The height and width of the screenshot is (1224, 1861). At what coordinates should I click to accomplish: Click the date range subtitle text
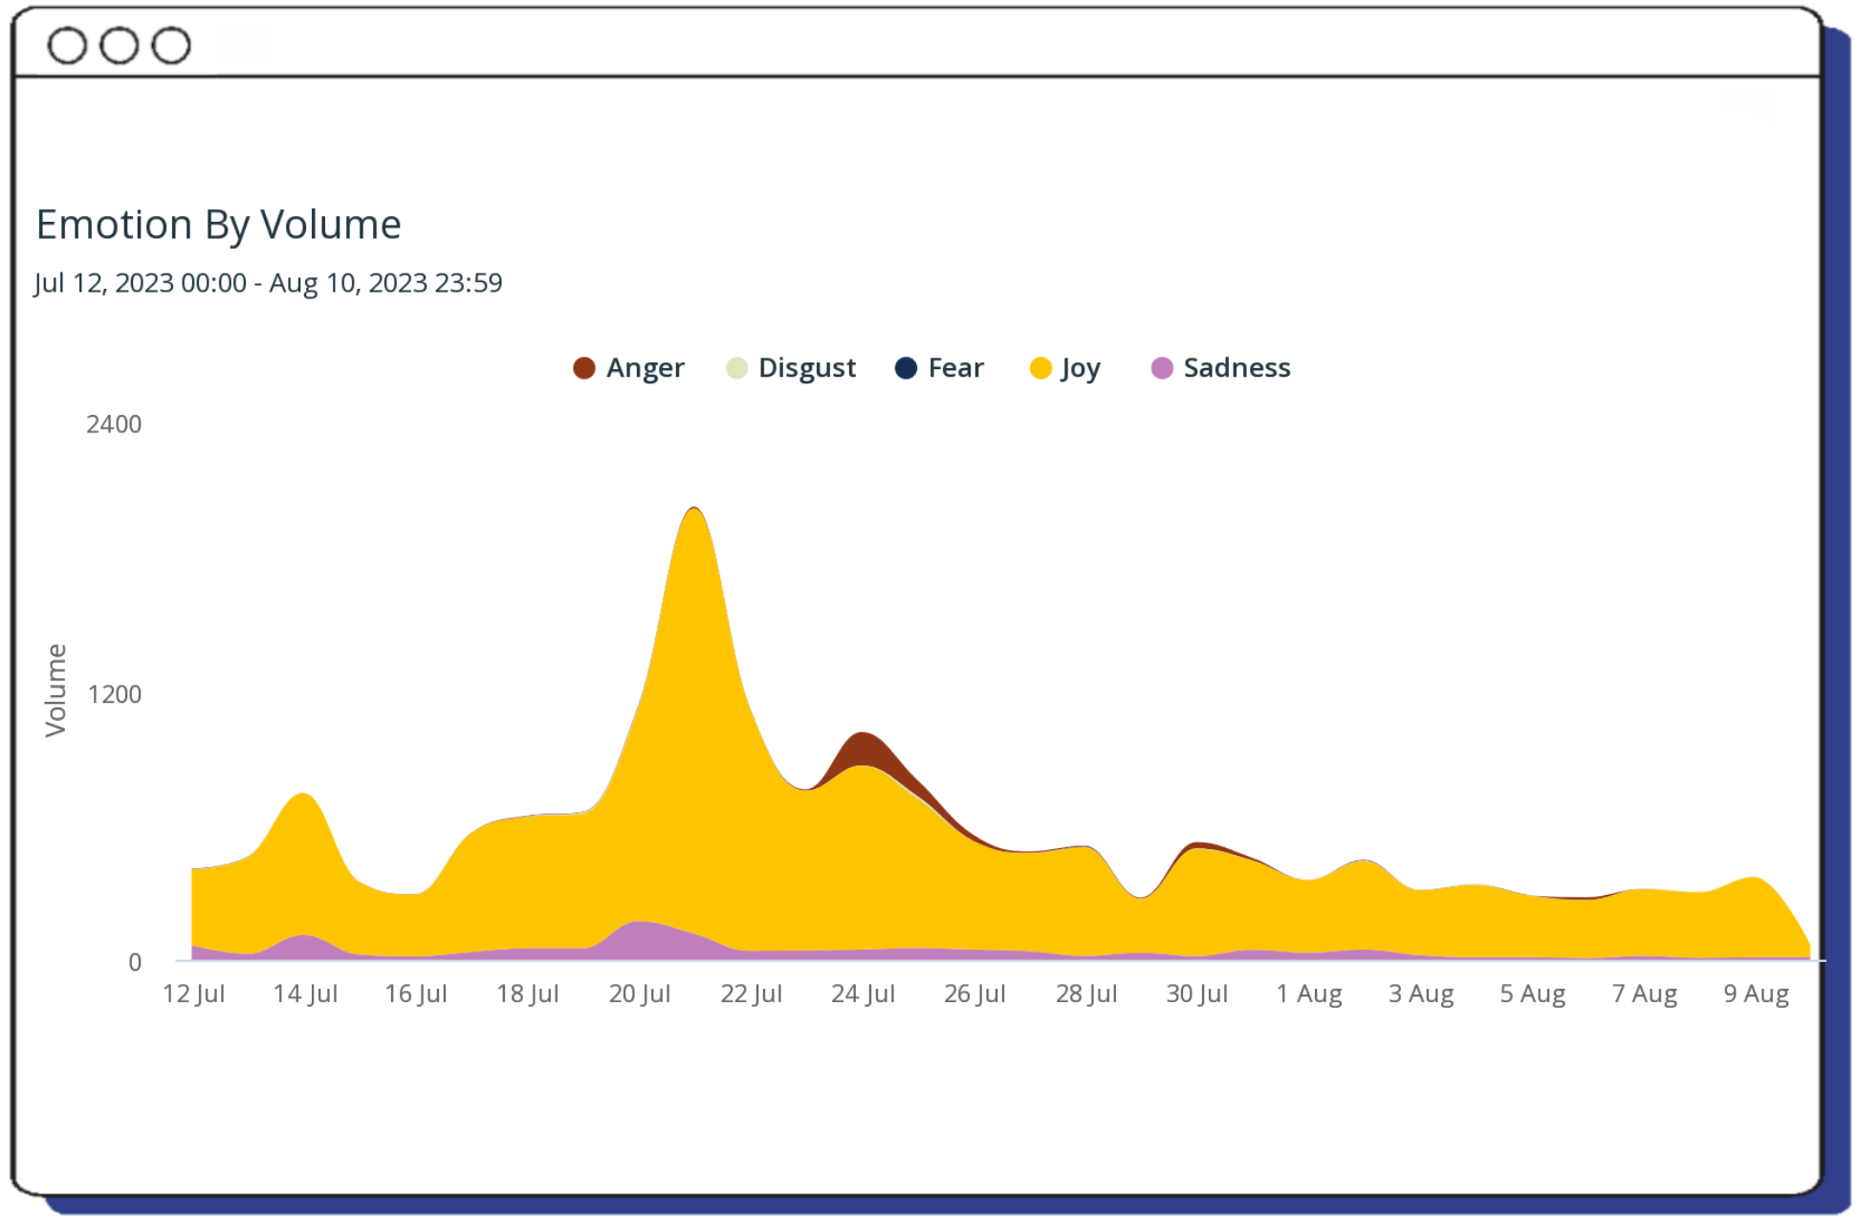coord(268,283)
